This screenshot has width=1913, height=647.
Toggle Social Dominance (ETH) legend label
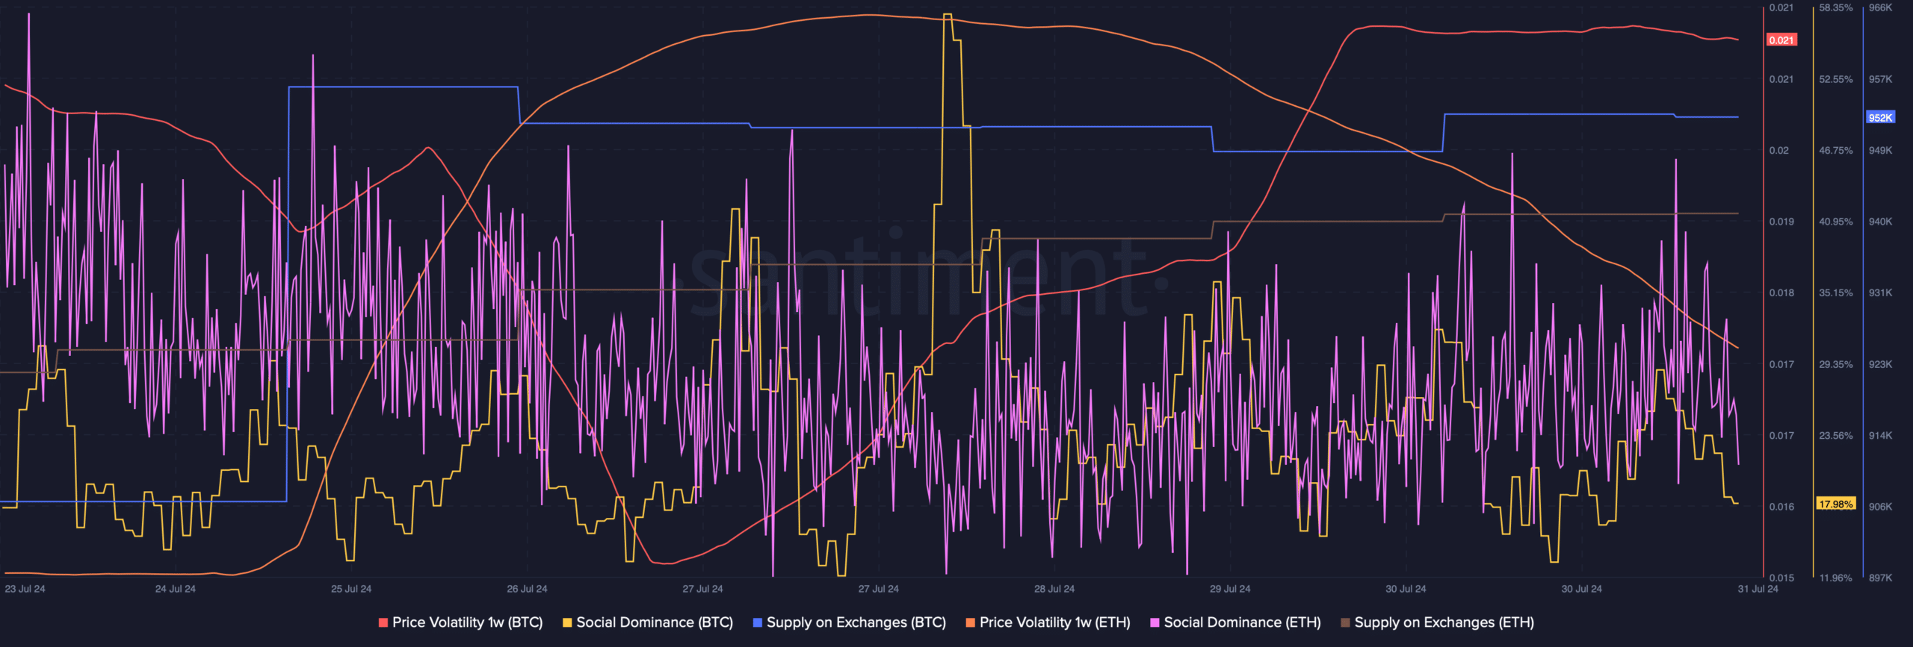pyautogui.click(x=1242, y=622)
